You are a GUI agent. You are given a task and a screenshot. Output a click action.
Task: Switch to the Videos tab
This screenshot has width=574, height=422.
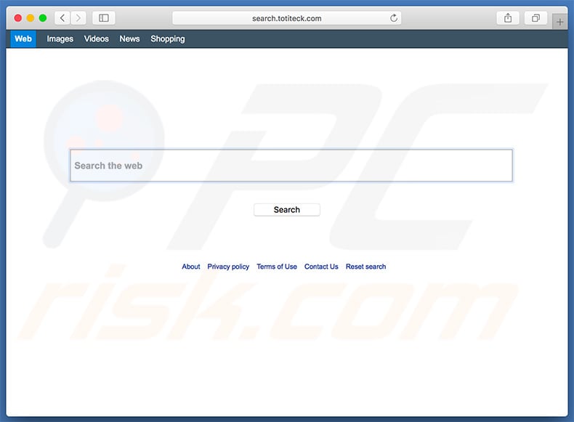(97, 38)
